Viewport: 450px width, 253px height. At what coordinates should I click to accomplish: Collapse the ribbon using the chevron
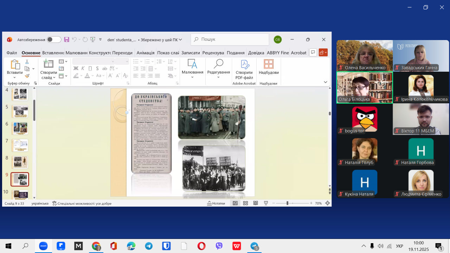pos(325,82)
